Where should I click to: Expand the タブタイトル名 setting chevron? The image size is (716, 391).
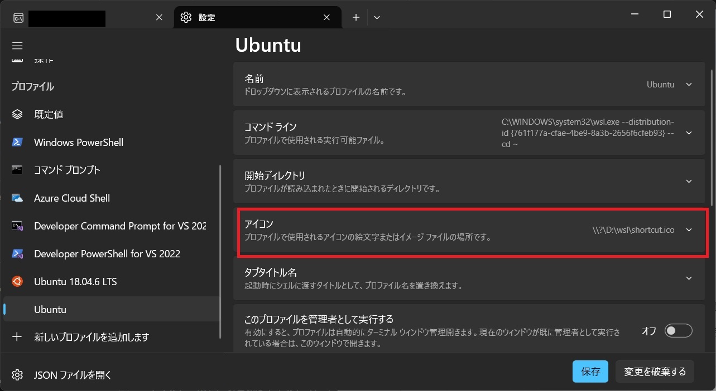(x=689, y=278)
